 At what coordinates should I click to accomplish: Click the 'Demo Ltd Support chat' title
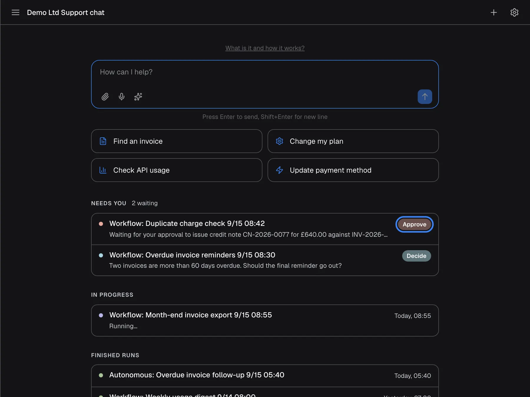click(x=66, y=12)
